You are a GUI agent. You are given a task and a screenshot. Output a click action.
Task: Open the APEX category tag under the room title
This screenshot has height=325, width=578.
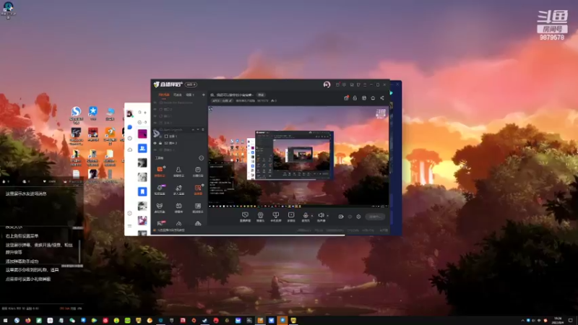(x=222, y=100)
